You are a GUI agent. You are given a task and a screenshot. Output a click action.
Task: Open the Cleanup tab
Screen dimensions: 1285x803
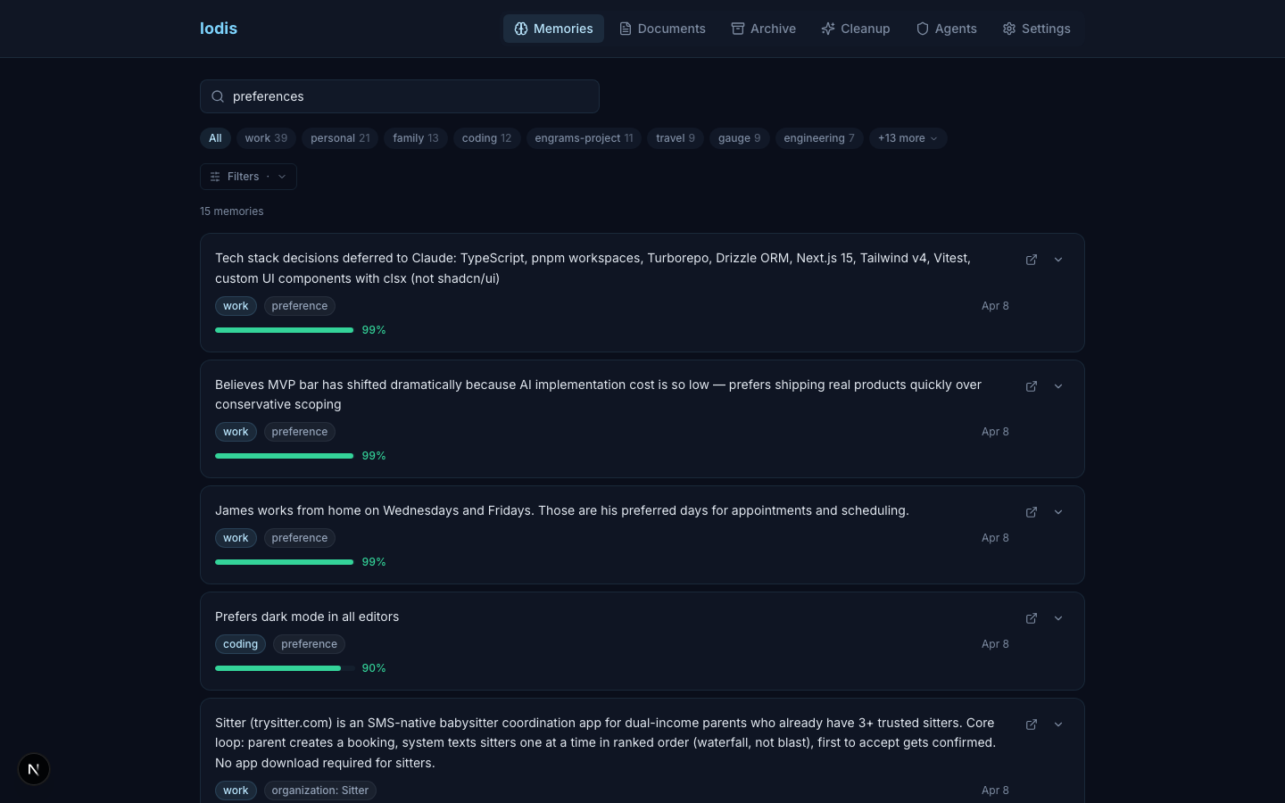coord(855,29)
